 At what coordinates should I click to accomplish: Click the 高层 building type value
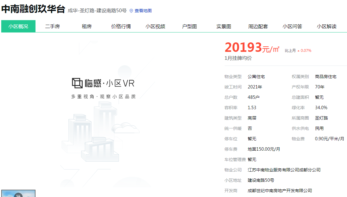coord(252,118)
